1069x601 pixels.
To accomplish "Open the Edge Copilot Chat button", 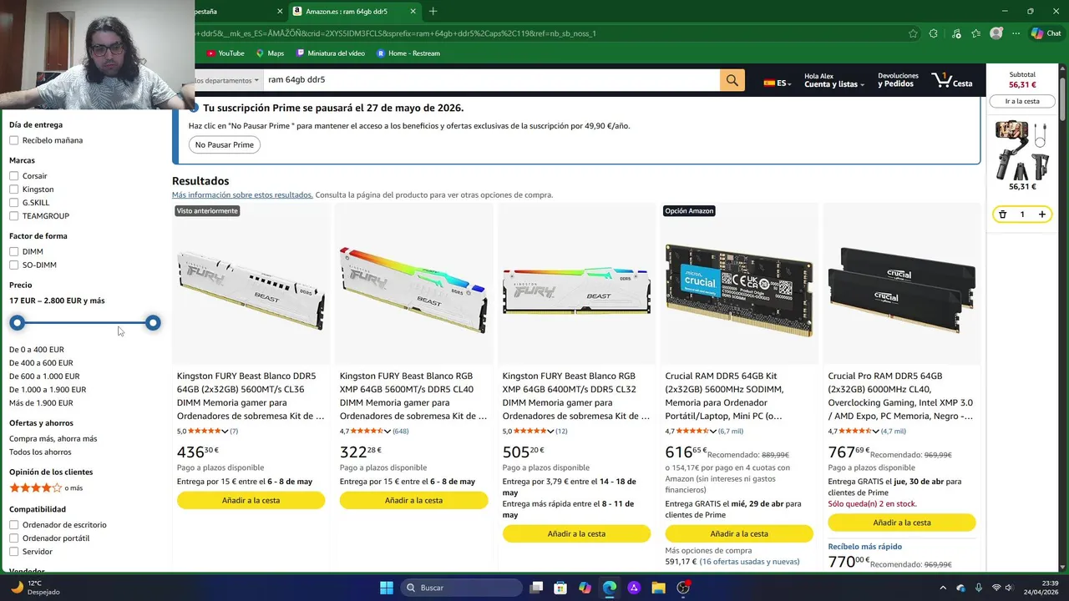I will click(x=1046, y=33).
